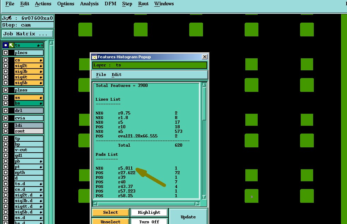The image size is (347, 224).
Task: Click the hand marker icon in sig2t.d row
Action: tap(41, 195)
